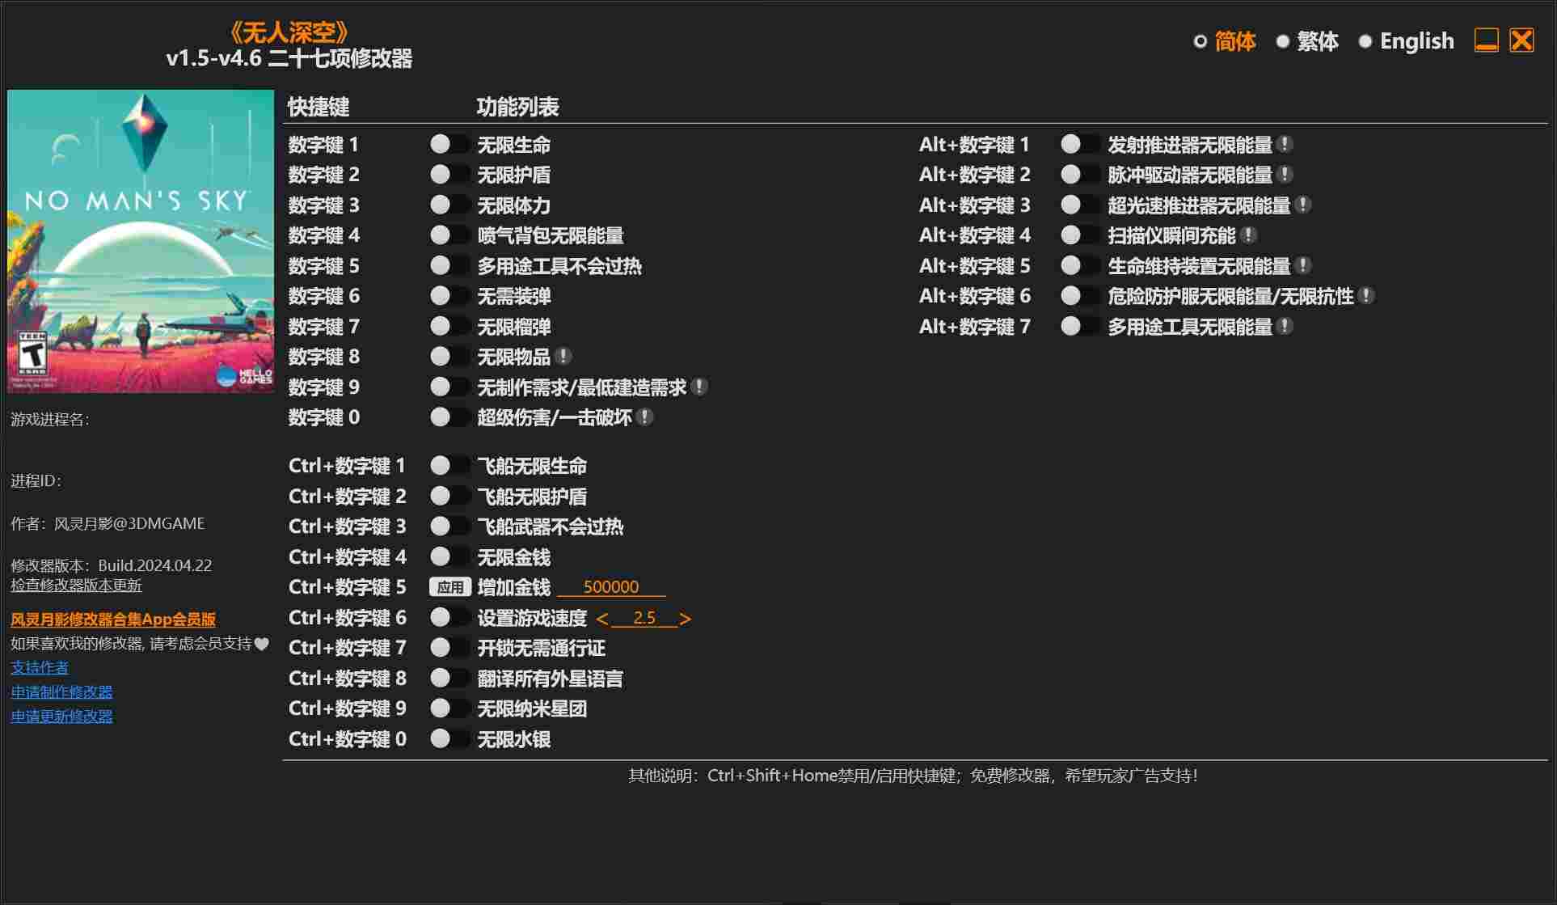
Task: Enable 飞船武器不会过热
Action: (x=449, y=527)
